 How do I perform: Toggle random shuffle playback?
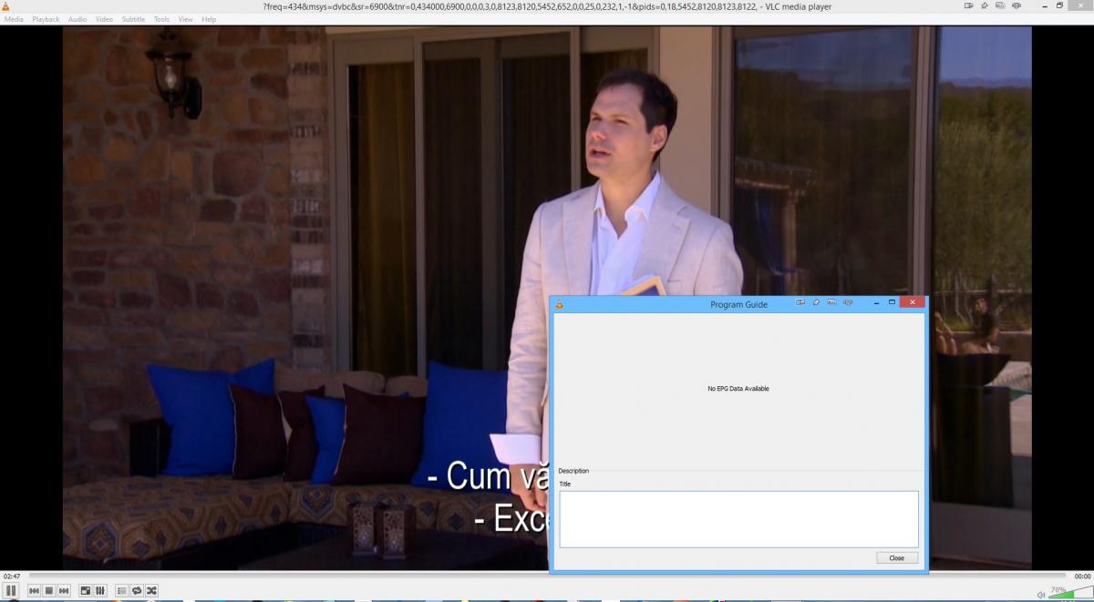(x=151, y=591)
